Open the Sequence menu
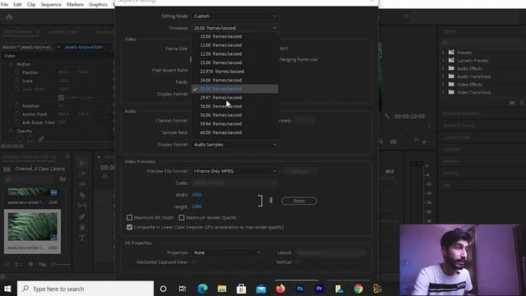The height and width of the screenshot is (296, 526). pos(51,4)
